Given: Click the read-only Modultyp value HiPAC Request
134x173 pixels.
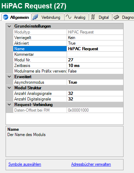Looking at the screenshot, I should tap(95, 32).
